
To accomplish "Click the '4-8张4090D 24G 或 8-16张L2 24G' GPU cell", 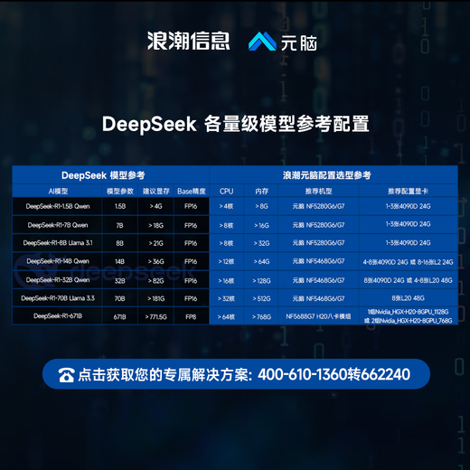I will pyautogui.click(x=408, y=262).
